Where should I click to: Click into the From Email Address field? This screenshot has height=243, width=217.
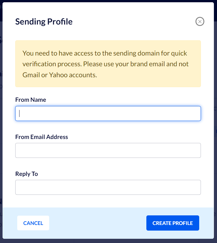pos(108,150)
